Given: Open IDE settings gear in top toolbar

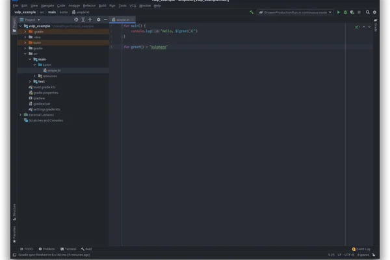Looking at the screenshot, I should [x=374, y=12].
